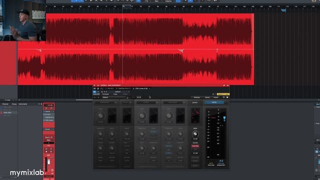
Task: Switch to the Instruments tab in console panel
Action: click(x=23, y=104)
